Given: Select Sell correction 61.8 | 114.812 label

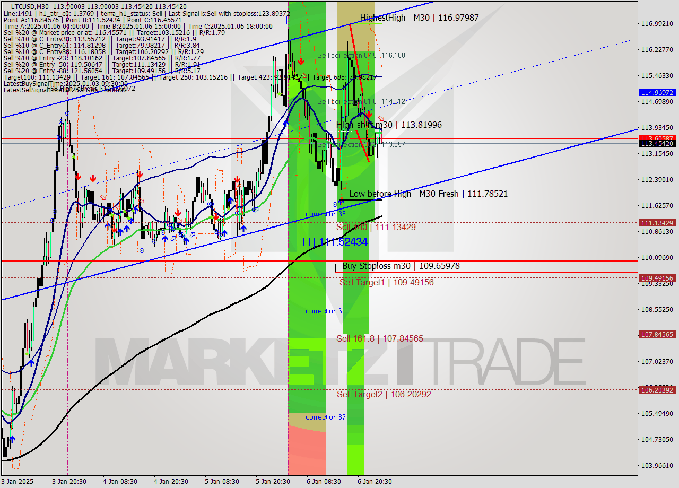Looking at the screenshot, I should click(x=361, y=101).
